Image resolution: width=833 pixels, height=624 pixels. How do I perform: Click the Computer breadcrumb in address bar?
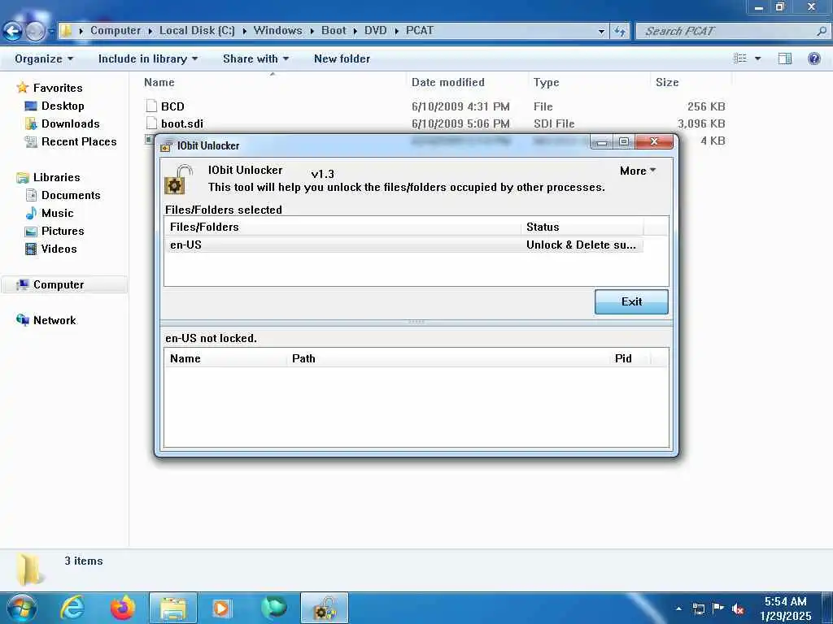(x=116, y=30)
